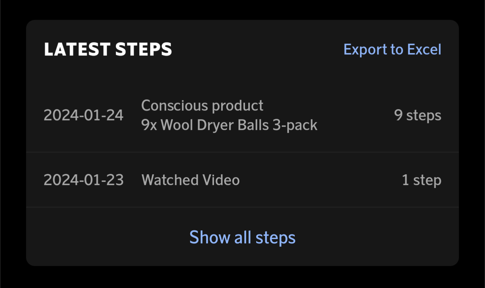Click the 1 step count
This screenshot has width=485, height=288.
coord(421,180)
